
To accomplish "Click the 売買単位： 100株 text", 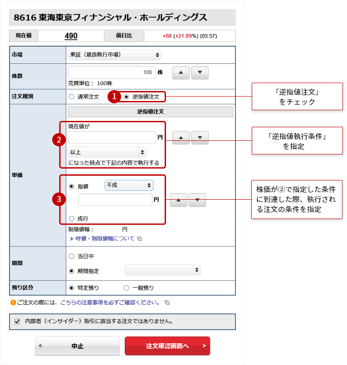I will pos(90,83).
